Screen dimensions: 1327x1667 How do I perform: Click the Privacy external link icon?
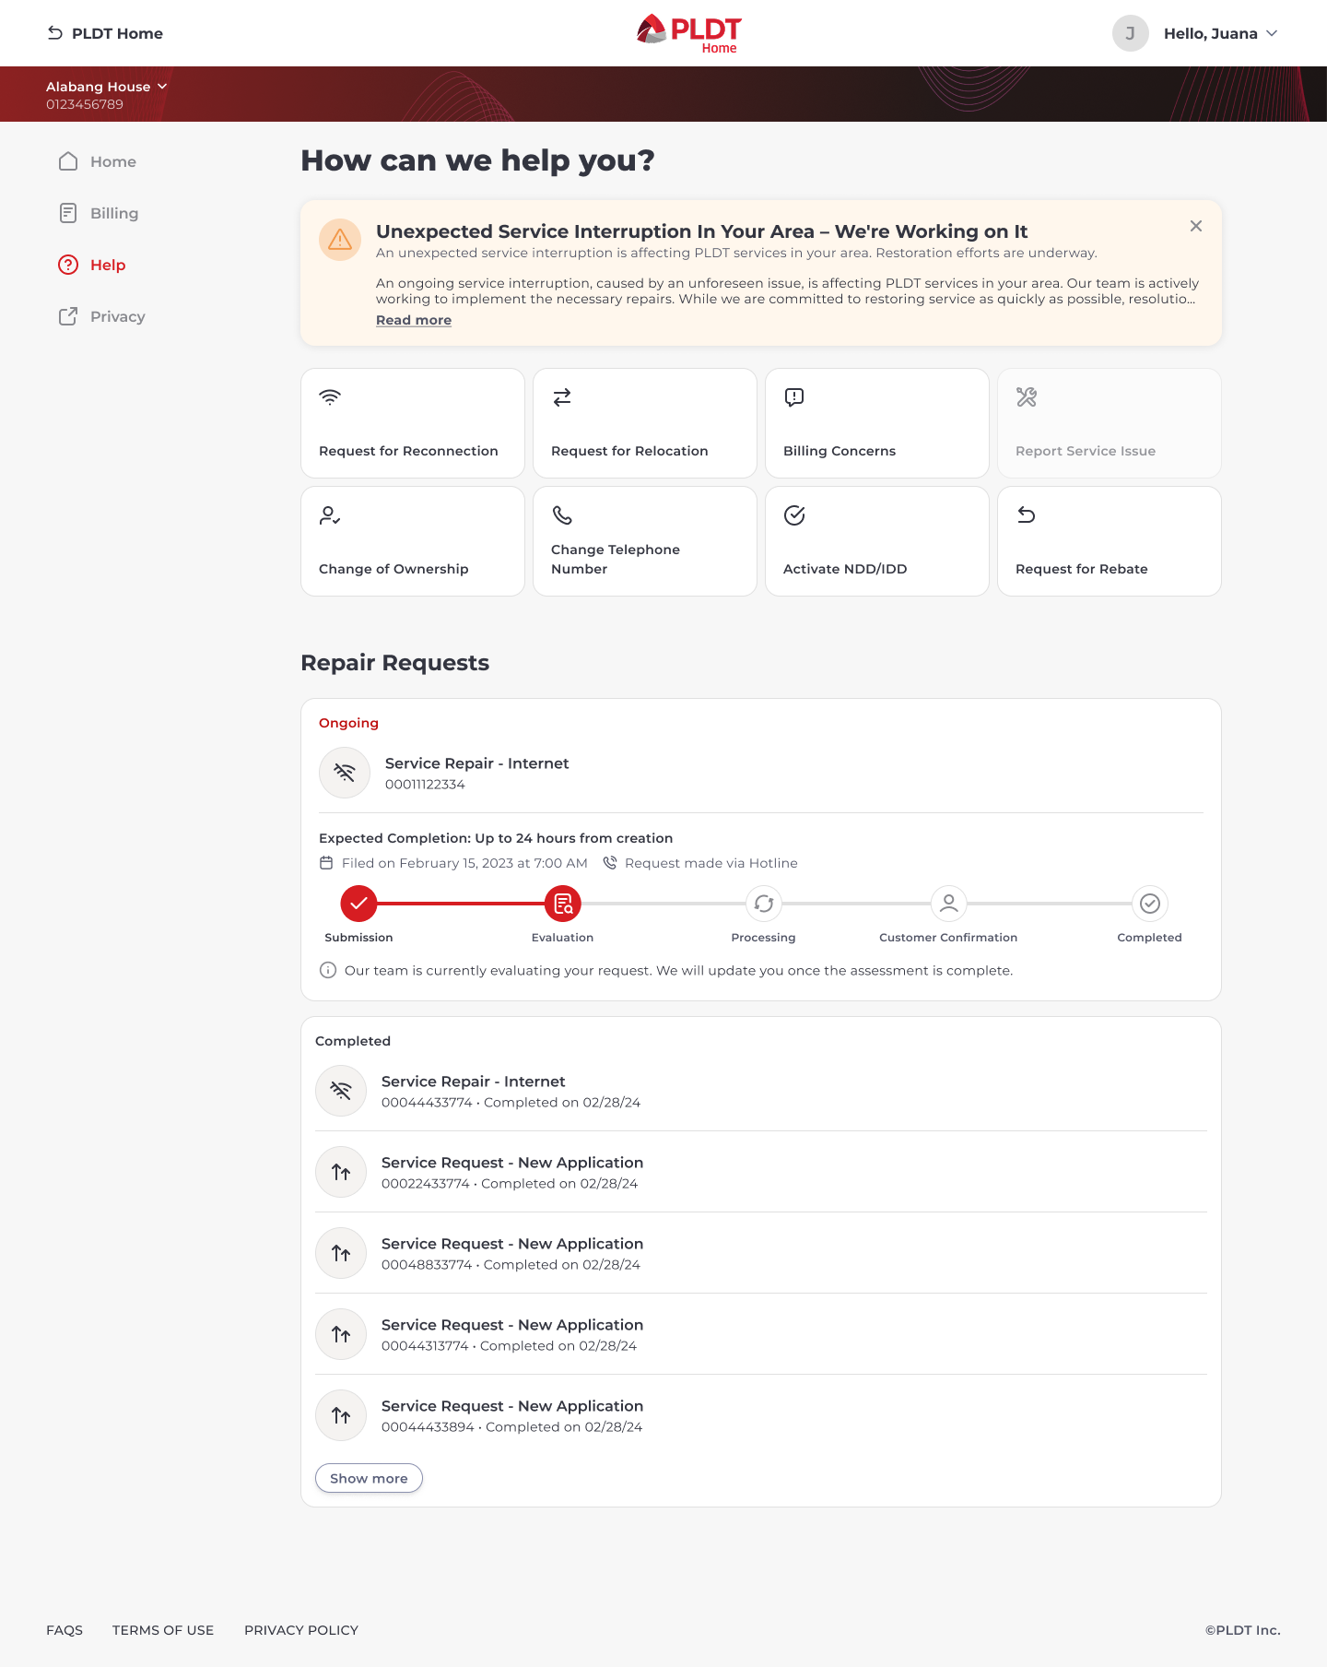tap(68, 316)
